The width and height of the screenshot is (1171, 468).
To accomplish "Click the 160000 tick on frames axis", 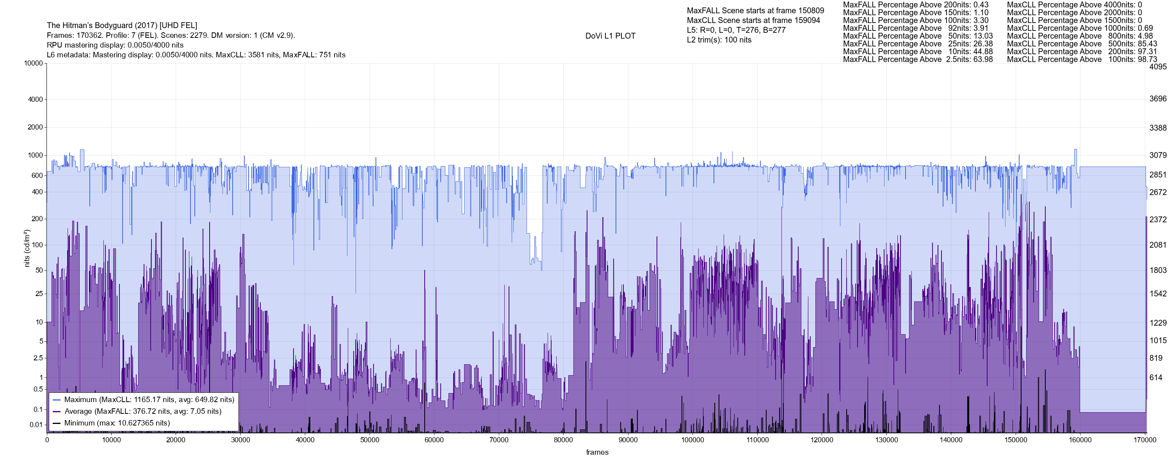I will [x=1080, y=440].
